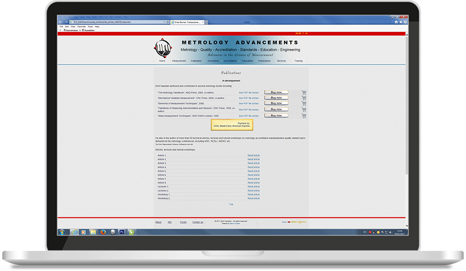Open the Windows Start button
This screenshot has height=271, width=466.
tap(62, 232)
